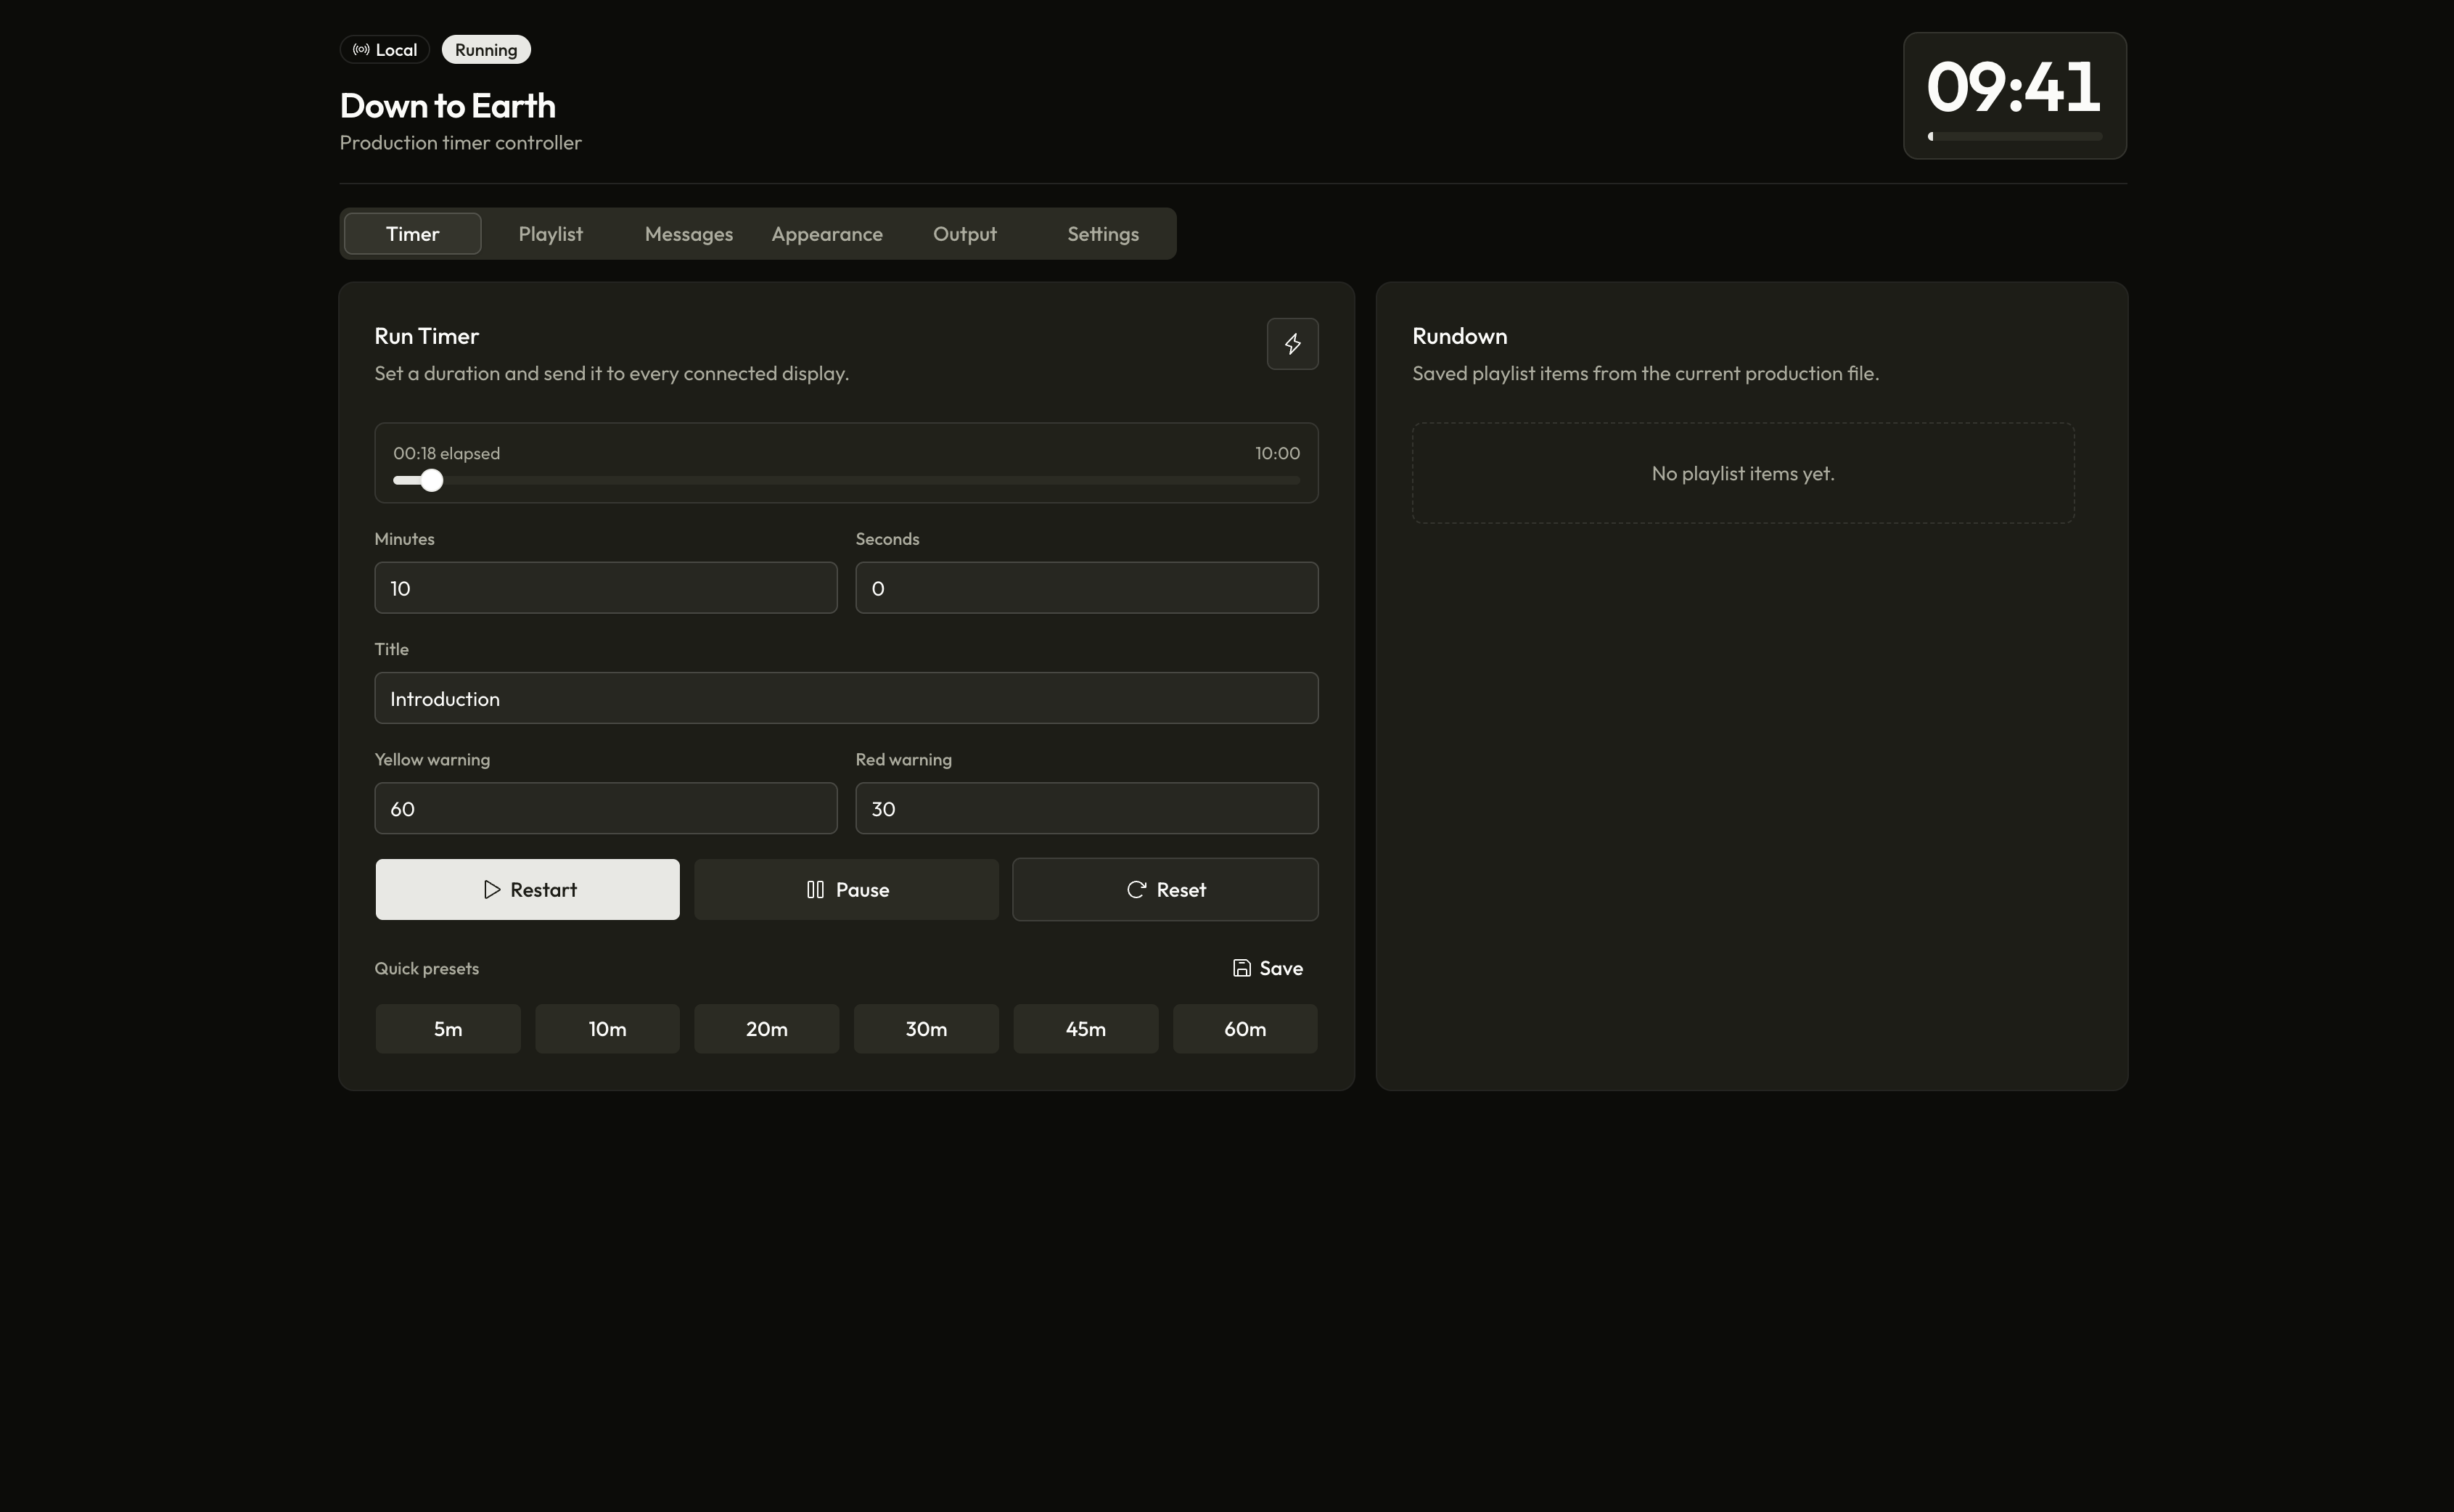Image resolution: width=2454 pixels, height=1512 pixels.
Task: Select the Appearance tab
Action: [827, 233]
